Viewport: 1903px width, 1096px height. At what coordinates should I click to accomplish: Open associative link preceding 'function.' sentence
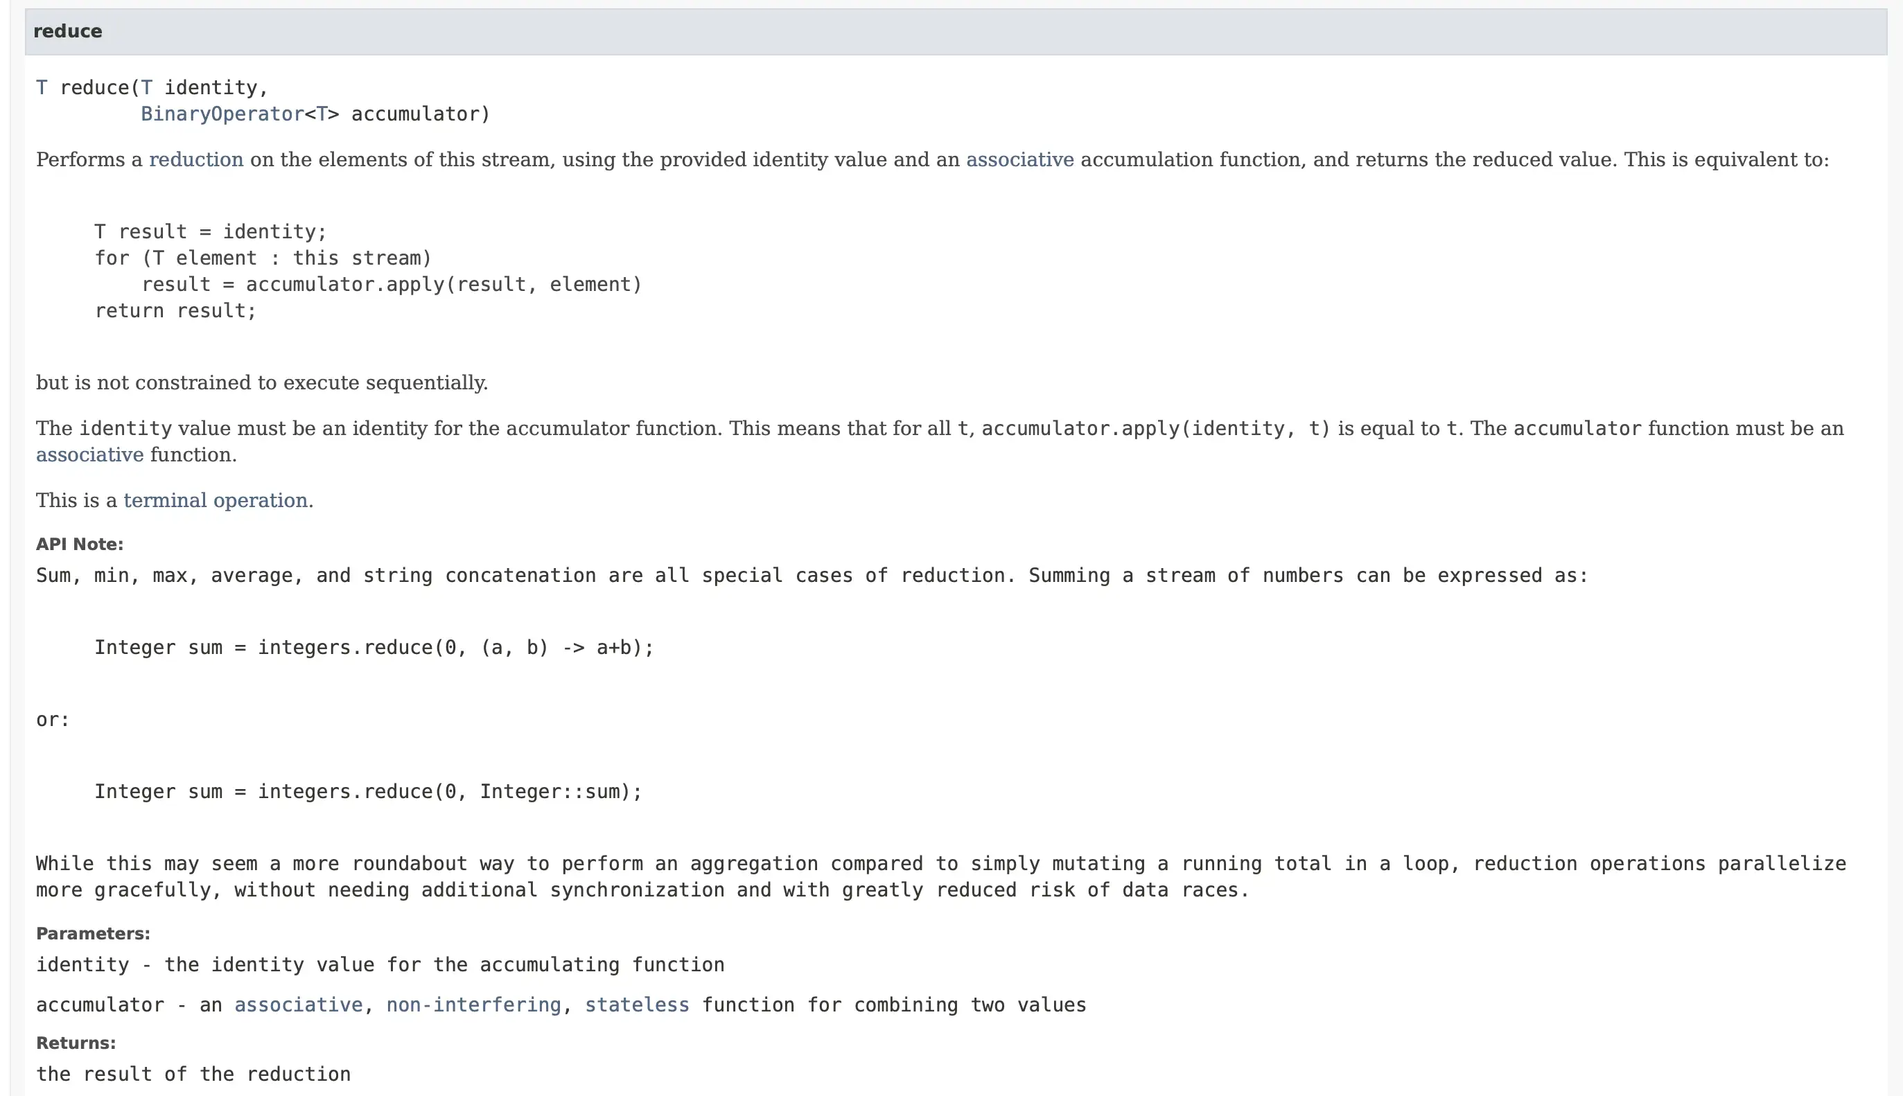point(89,454)
